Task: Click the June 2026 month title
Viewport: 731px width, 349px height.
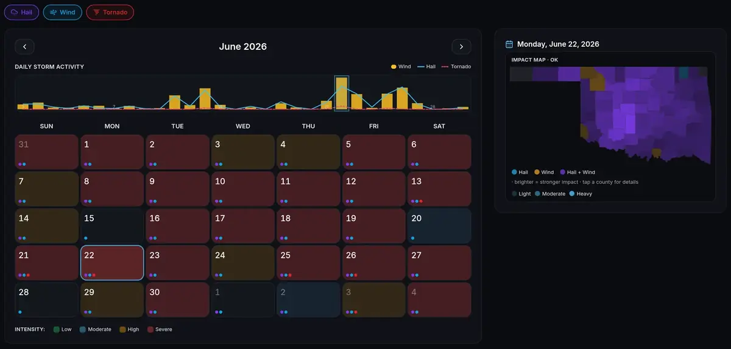Action: tap(243, 46)
